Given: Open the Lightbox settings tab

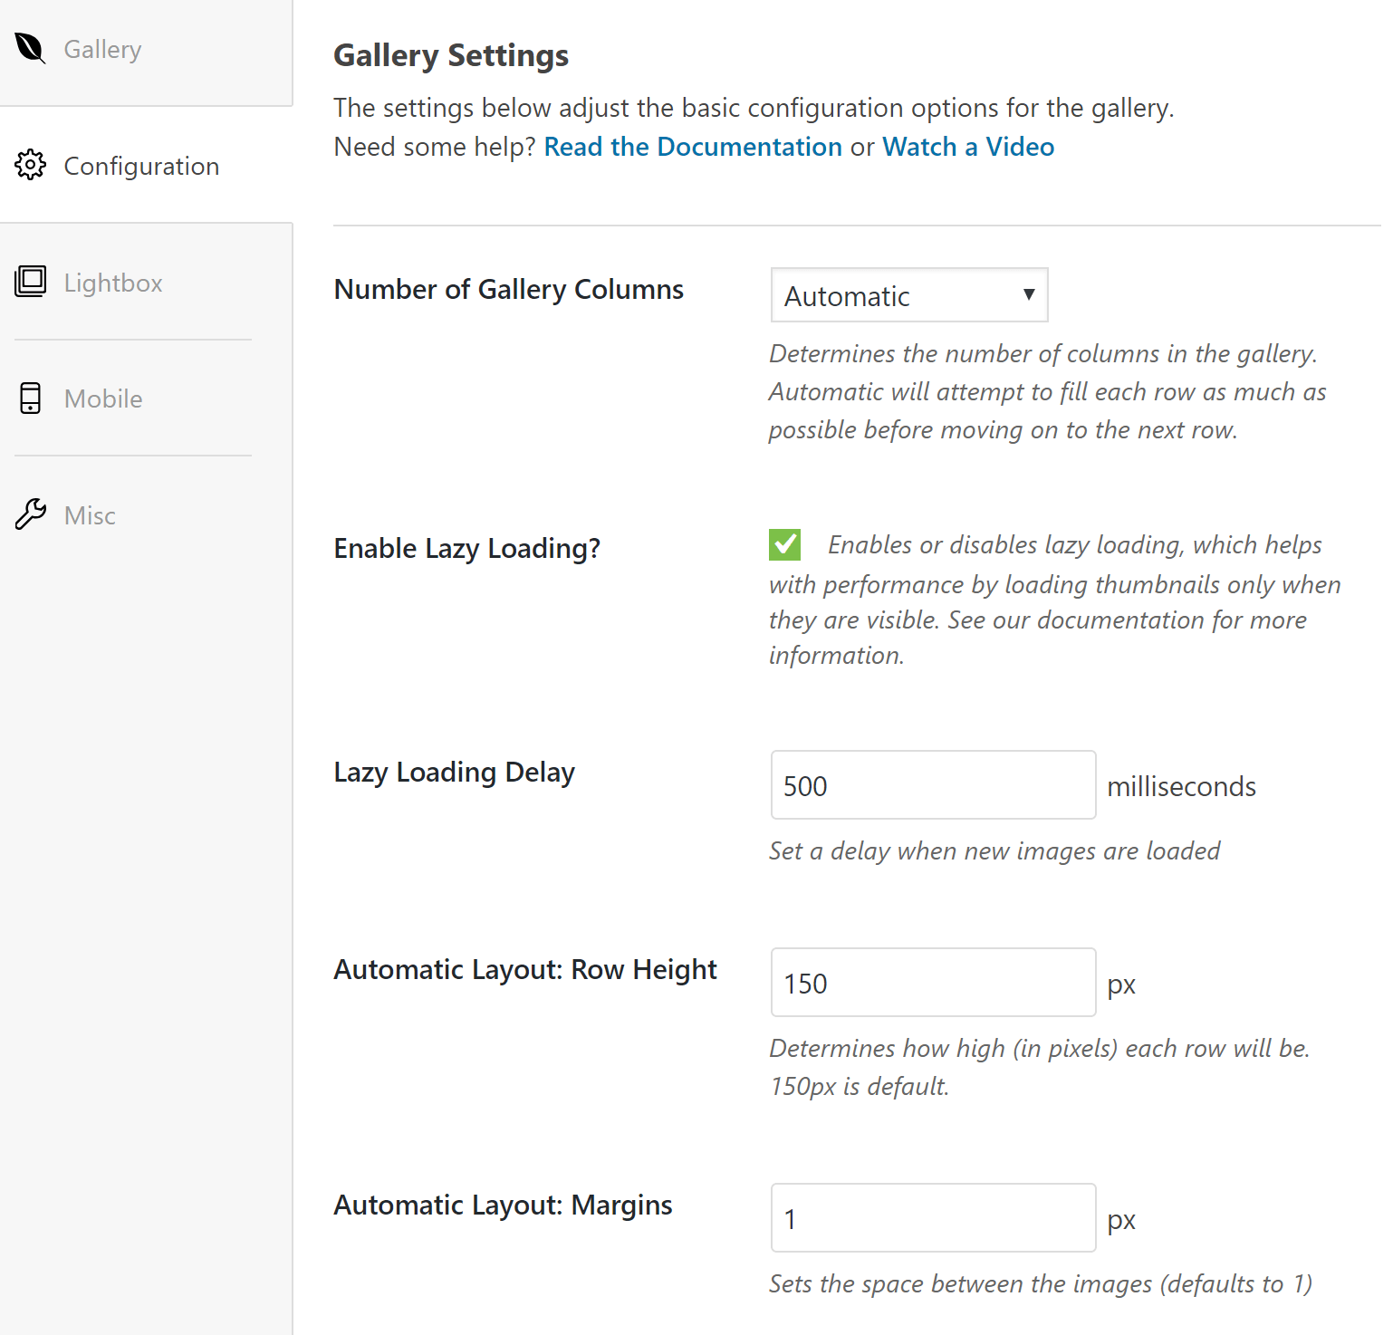Looking at the screenshot, I should [113, 283].
